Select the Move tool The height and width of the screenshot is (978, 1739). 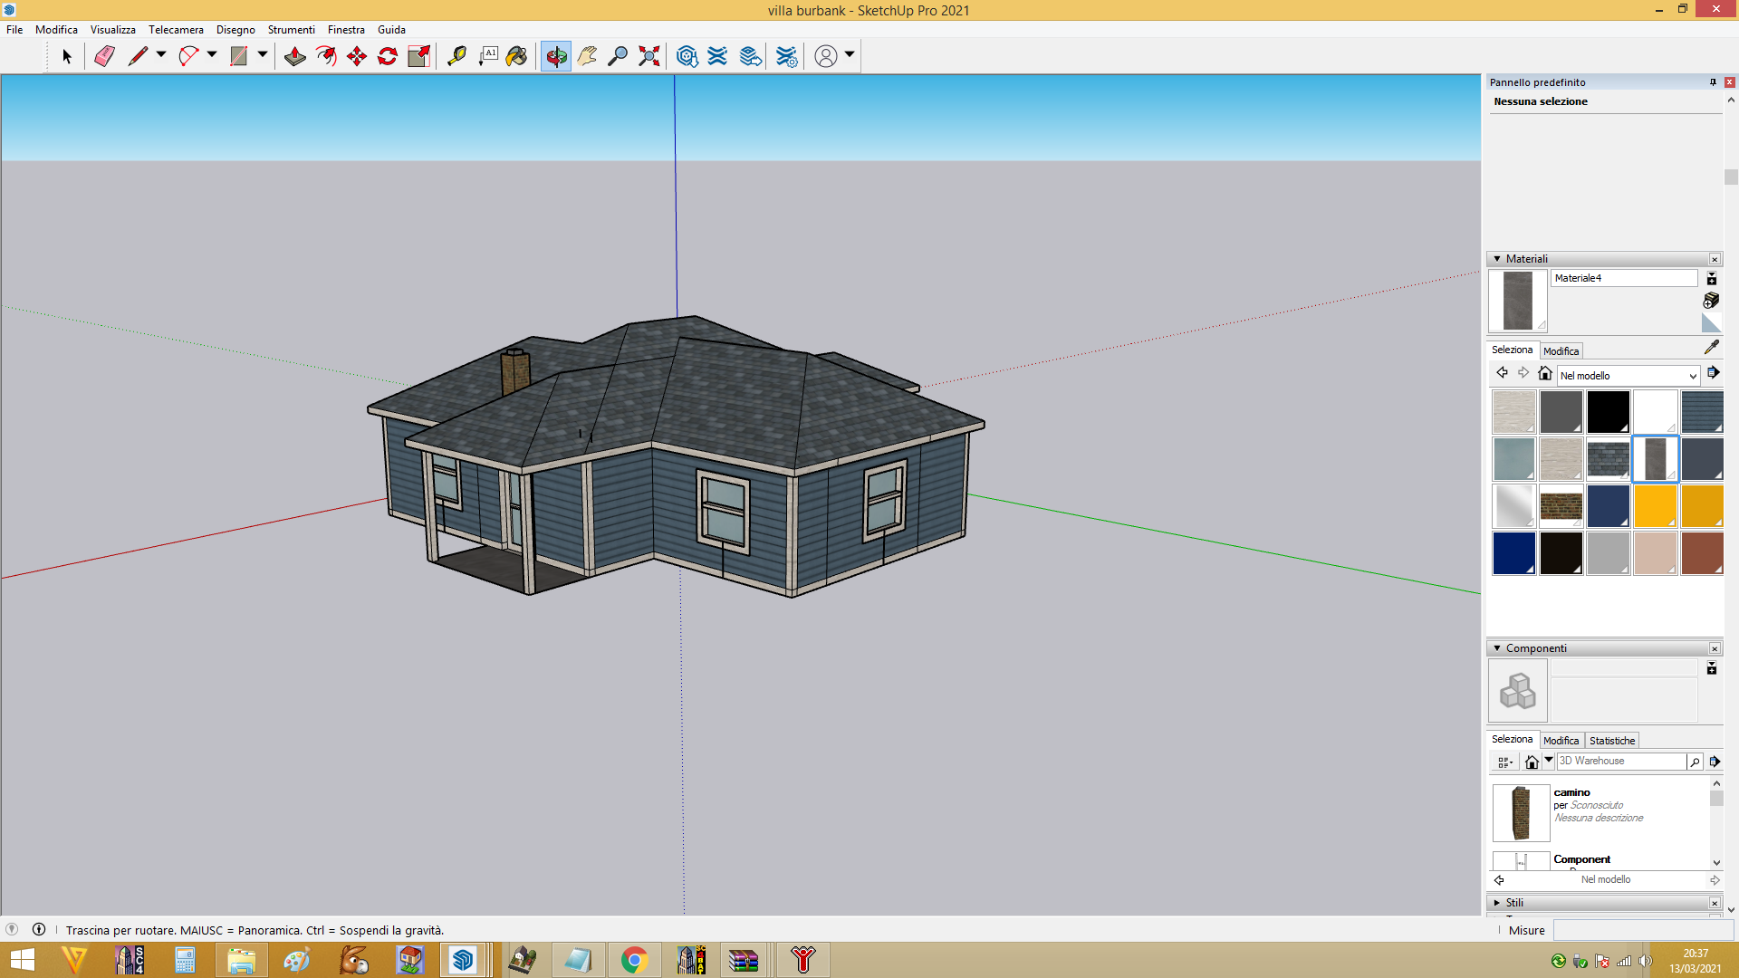click(357, 56)
